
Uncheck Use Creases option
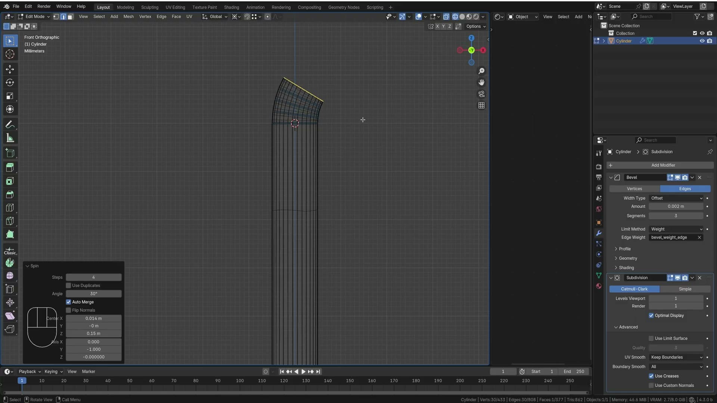(x=651, y=376)
